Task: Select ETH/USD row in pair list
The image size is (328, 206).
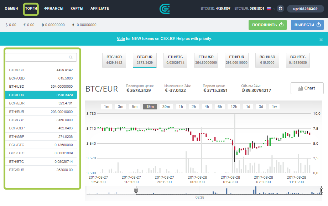Action: (x=41, y=86)
